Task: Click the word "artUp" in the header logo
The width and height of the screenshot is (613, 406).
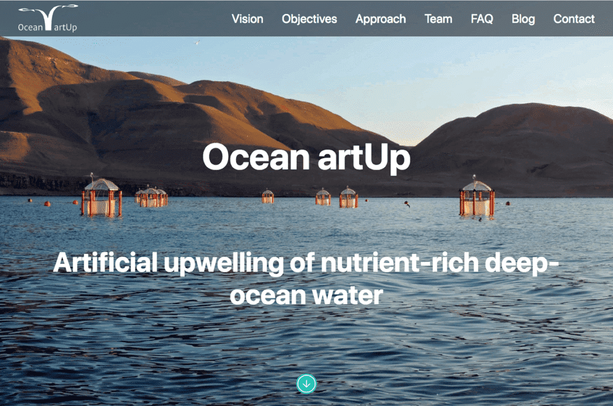Action: point(66,27)
